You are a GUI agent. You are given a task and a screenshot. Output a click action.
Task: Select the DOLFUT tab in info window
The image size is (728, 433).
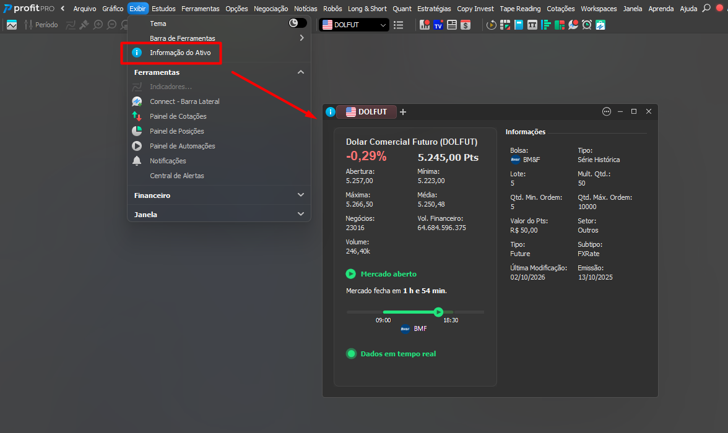click(x=366, y=112)
